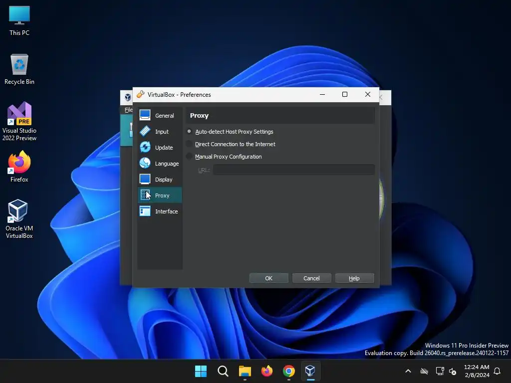Open the Update preferences icon

click(x=145, y=147)
